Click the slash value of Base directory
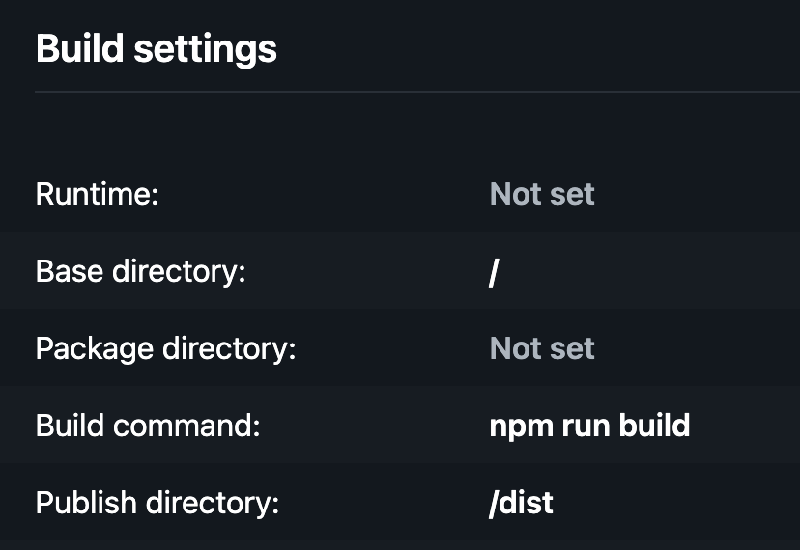Viewport: 800px width, 550px height. pyautogui.click(x=494, y=273)
